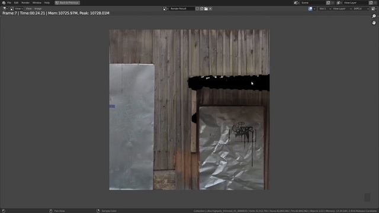This screenshot has height=213, width=379.
Task: Click the scene statistics in status bar
Action: point(285,211)
